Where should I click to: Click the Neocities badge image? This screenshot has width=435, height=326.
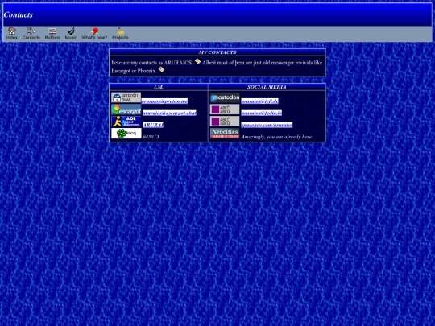click(x=225, y=134)
